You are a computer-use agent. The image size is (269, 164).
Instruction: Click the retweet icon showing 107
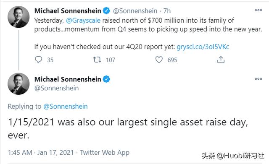(x=97, y=60)
